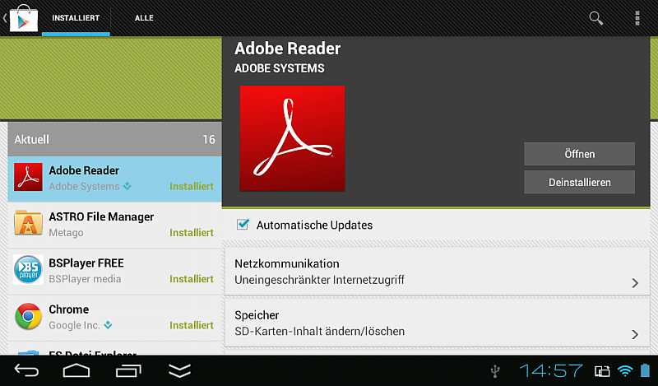The width and height of the screenshot is (658, 386).
Task: Switch to the ALLE tab
Action: (144, 18)
